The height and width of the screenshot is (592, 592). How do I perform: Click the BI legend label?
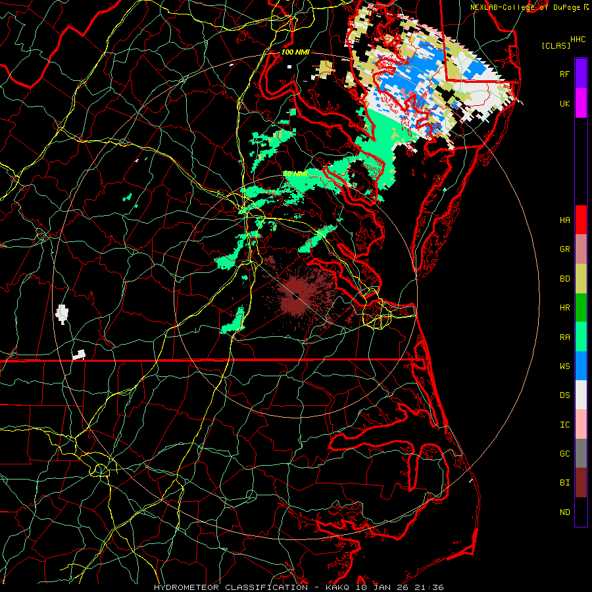tap(564, 483)
